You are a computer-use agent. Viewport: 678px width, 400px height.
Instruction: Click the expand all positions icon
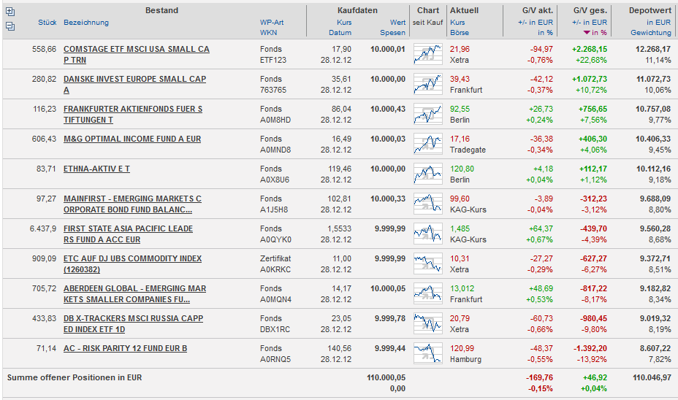point(10,12)
